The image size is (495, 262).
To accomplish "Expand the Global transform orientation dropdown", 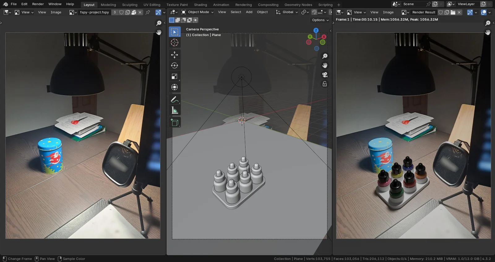I will click(287, 12).
